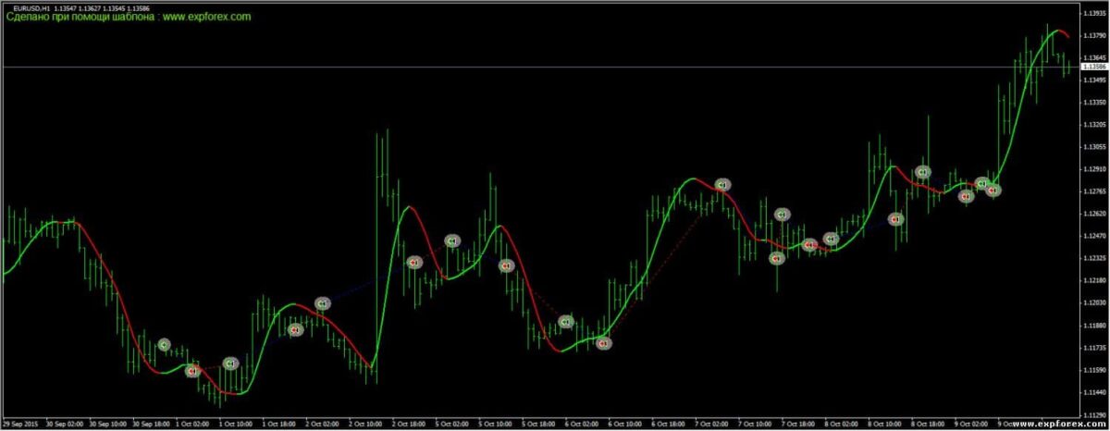1110x431 pixels.
Task: Select the green signal marker above 1 Oct 10:00
Action: tap(230, 363)
